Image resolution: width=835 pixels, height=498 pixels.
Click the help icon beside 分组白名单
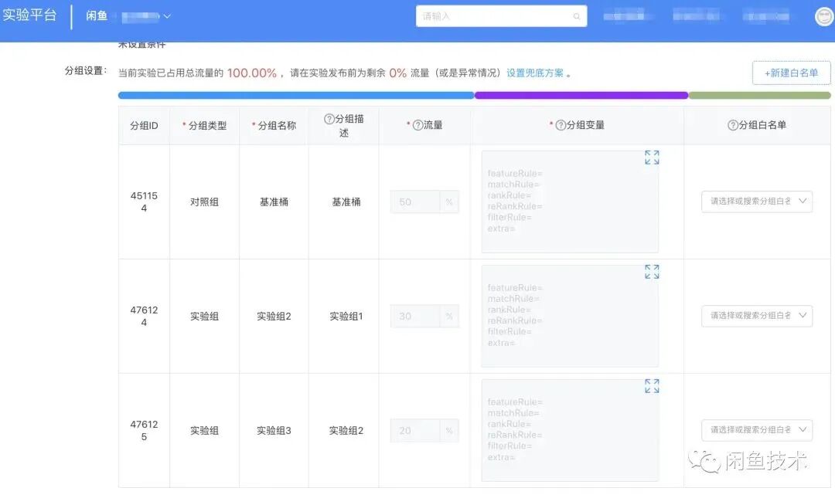click(733, 125)
